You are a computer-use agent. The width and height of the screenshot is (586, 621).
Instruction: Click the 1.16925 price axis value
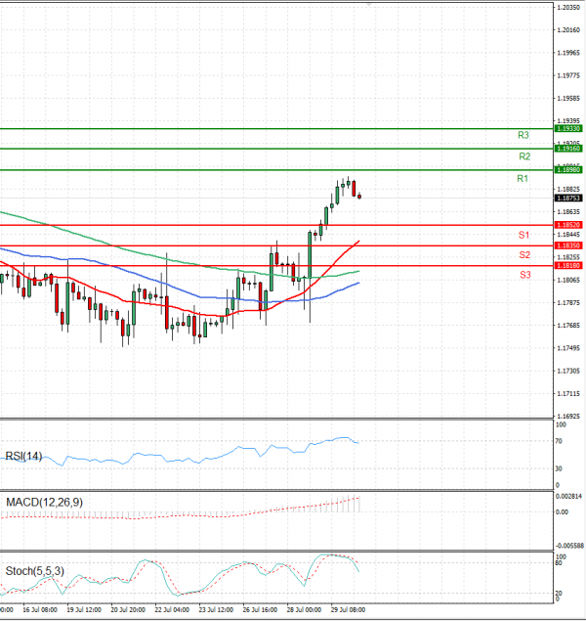point(568,417)
